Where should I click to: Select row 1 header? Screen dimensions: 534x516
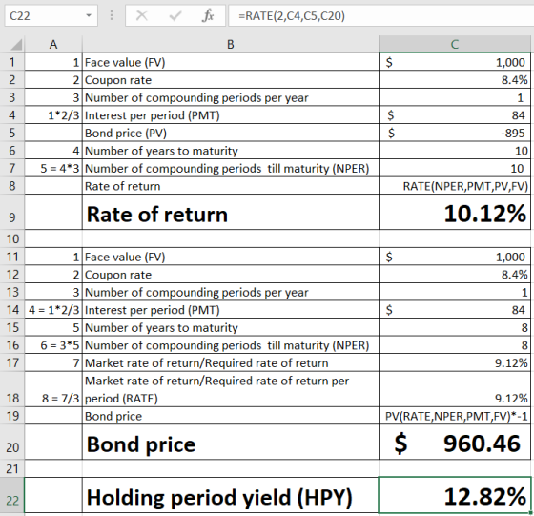point(12,62)
